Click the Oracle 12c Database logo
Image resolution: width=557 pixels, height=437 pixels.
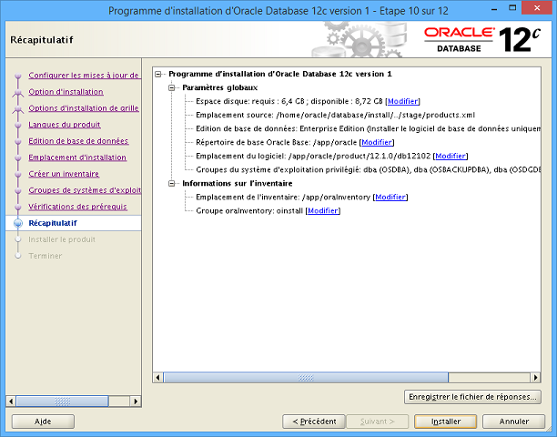(x=482, y=39)
